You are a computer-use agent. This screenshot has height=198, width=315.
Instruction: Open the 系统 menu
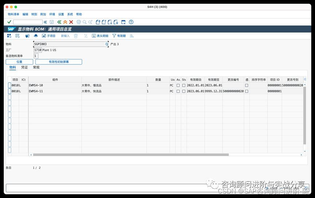point(70,14)
